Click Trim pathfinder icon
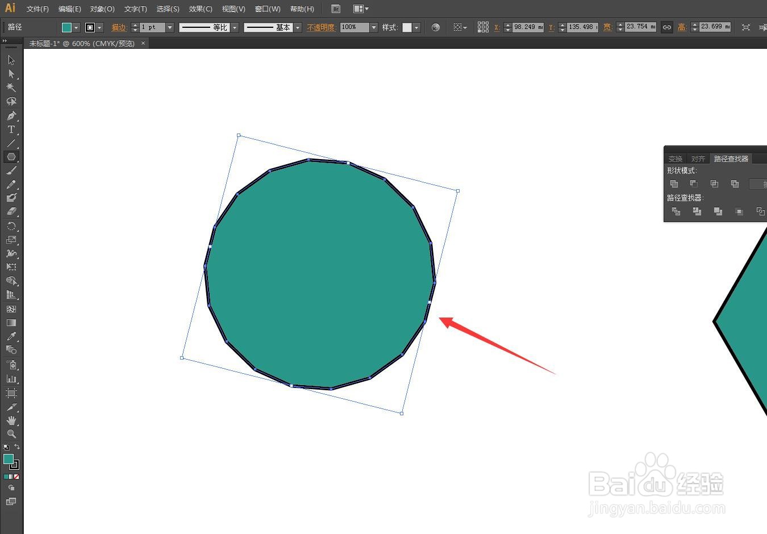Screen dimensions: 767x534 coord(697,211)
